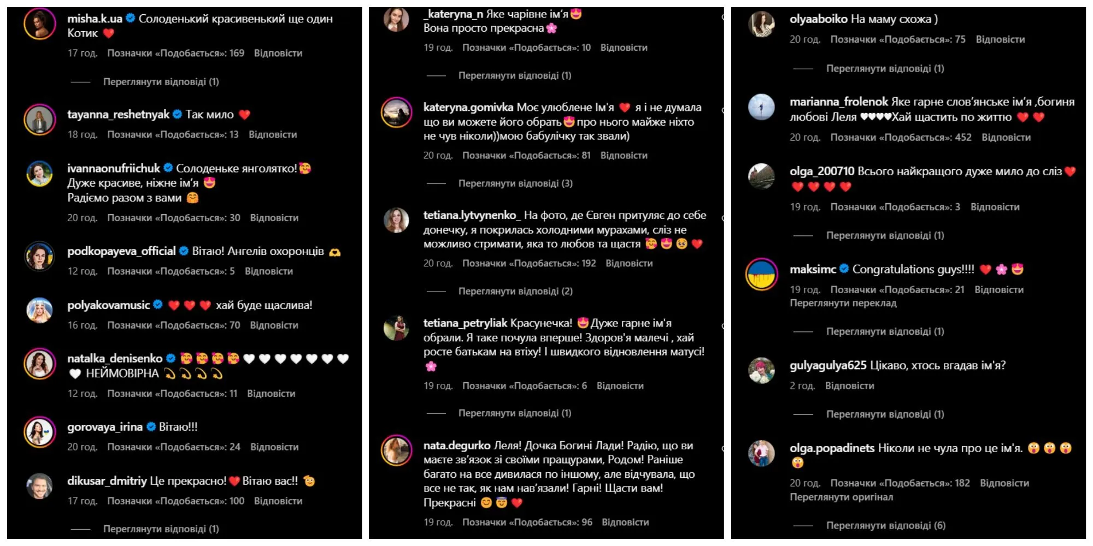The width and height of the screenshot is (1093, 546).
Task: Reply to polyakovamusic's comment
Action: tap(274, 325)
